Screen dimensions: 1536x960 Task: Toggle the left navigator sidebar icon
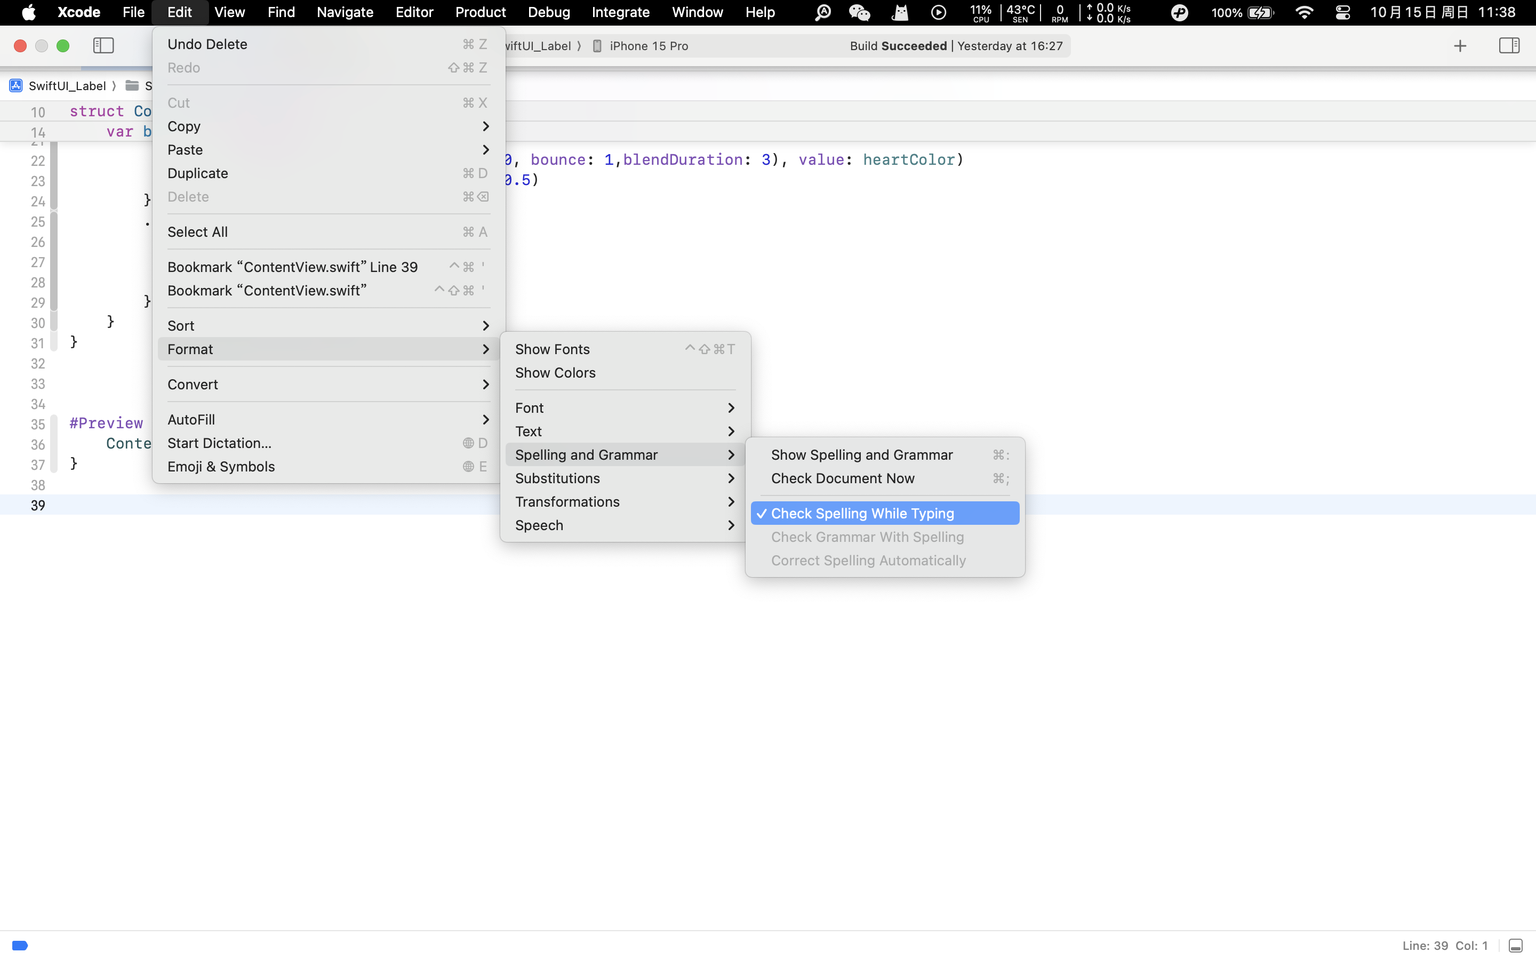(x=103, y=46)
